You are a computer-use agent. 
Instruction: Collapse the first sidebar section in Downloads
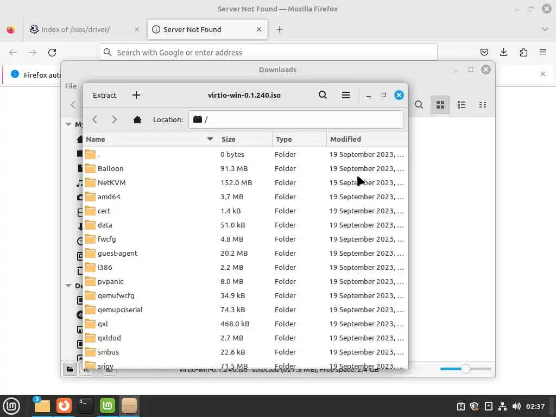(x=68, y=124)
